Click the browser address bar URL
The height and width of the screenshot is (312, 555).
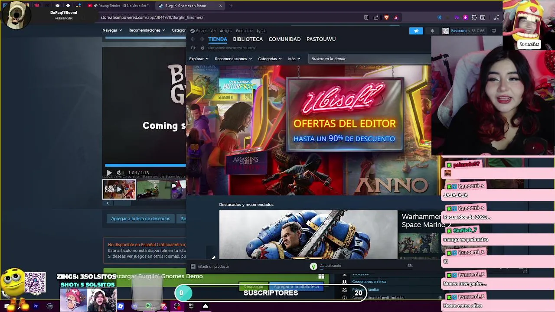(152, 17)
